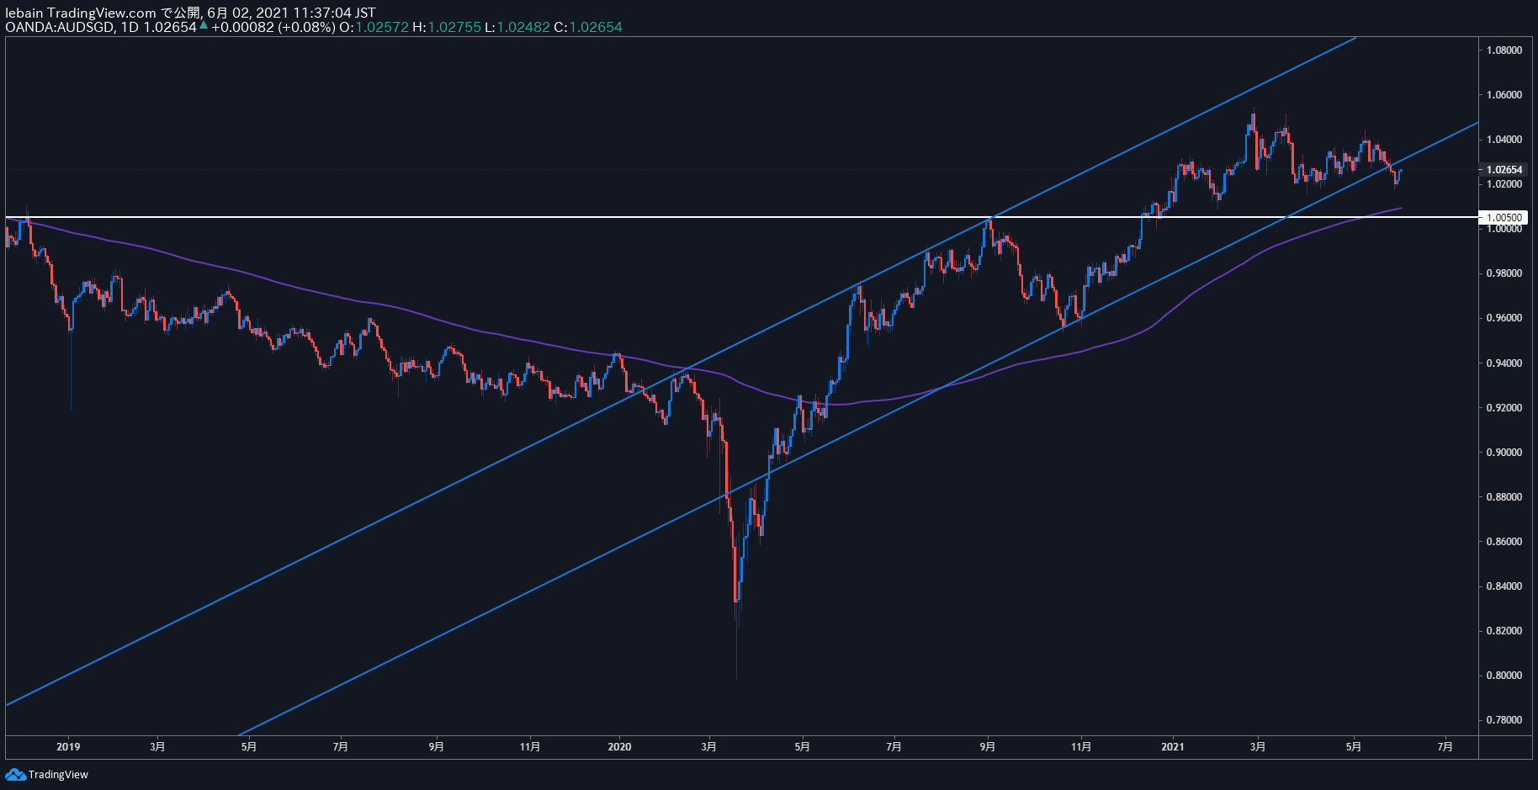Click the 1.04000 price axis label
The height and width of the screenshot is (790, 1538).
coord(1504,140)
